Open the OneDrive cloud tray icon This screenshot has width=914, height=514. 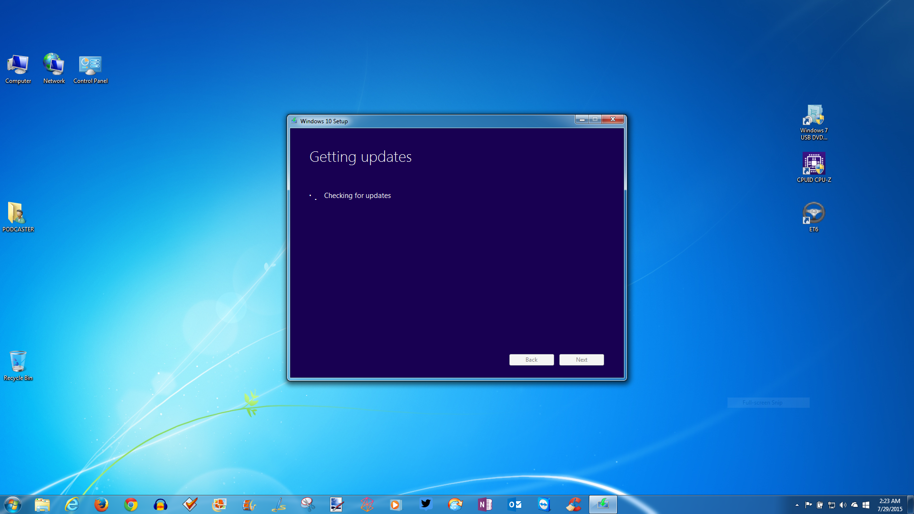[854, 504]
